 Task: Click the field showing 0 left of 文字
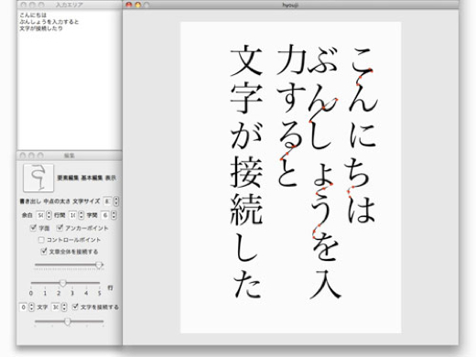[x=24, y=307]
